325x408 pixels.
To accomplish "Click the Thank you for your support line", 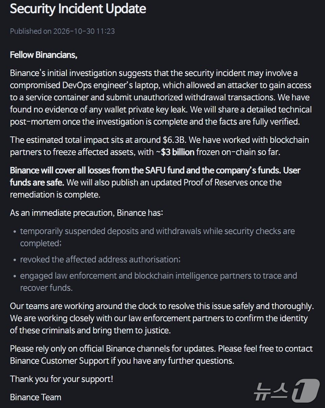I will 62,379.
